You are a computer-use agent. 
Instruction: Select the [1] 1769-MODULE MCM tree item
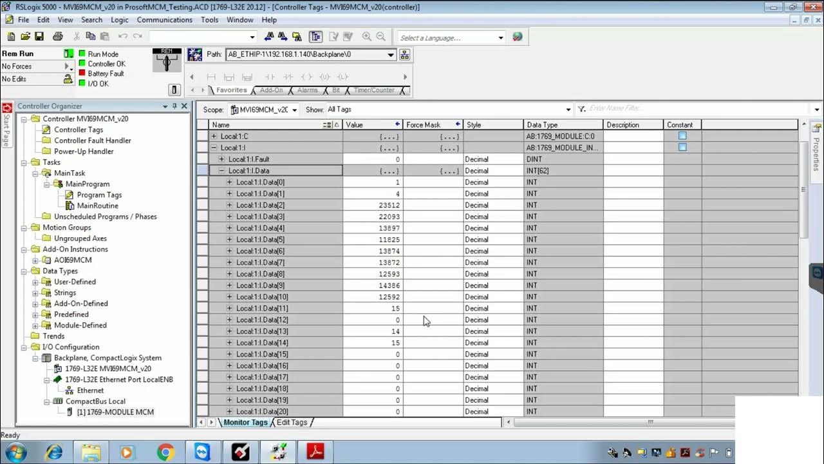point(115,412)
